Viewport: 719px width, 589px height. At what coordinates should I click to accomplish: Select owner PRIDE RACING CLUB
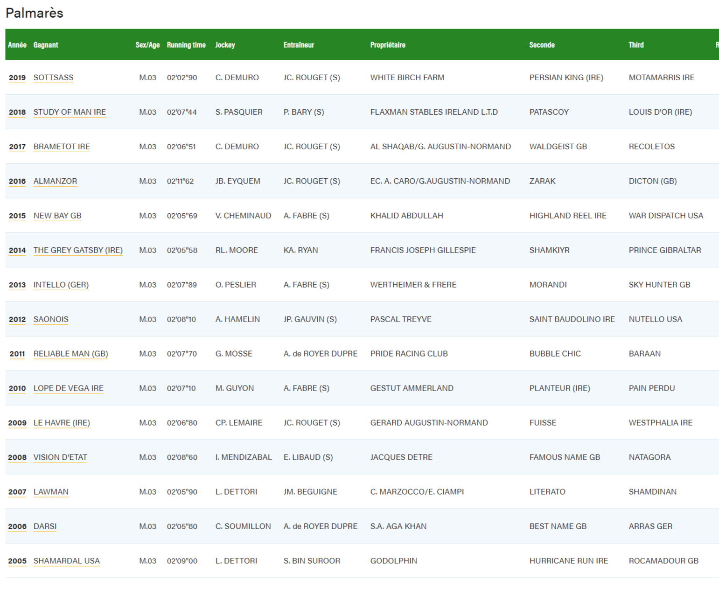coord(409,354)
